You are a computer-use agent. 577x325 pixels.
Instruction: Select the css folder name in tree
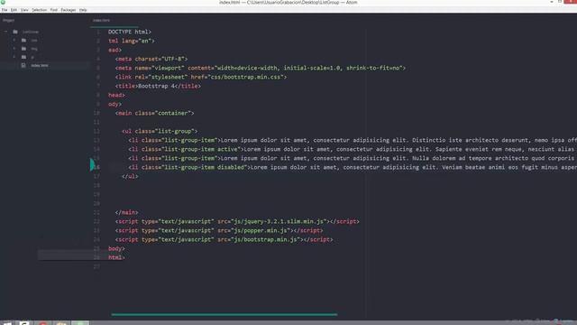[x=34, y=40]
